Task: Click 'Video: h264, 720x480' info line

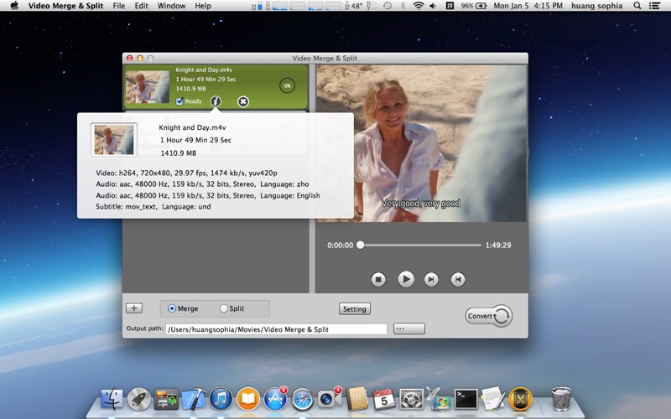Action: pyautogui.click(x=186, y=173)
